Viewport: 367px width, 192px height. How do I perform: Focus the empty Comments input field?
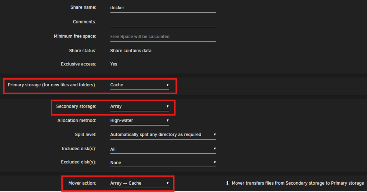[x=163, y=22]
